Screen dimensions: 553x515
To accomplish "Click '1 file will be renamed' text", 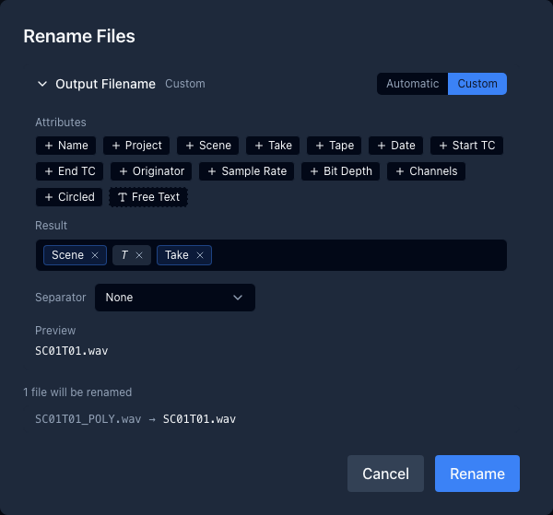I will [x=77, y=392].
